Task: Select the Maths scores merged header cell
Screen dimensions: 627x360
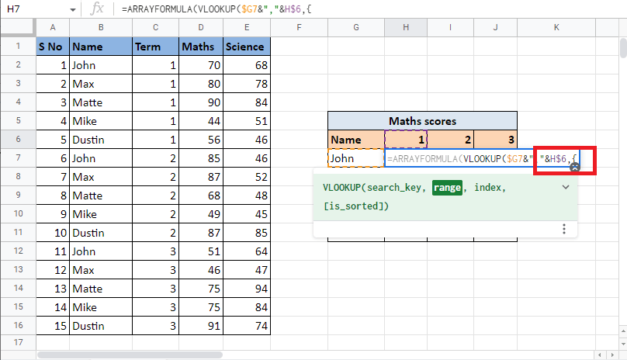Action: pyautogui.click(x=422, y=121)
